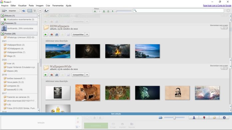Filter photos showing faces only
Screen dimensions: 232x130
[x=104, y=11]
